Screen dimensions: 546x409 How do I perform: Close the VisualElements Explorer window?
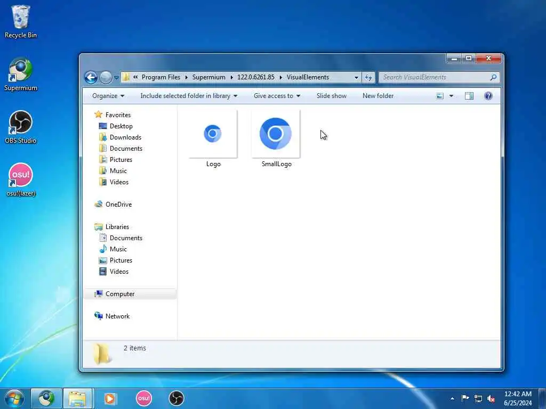(x=488, y=59)
